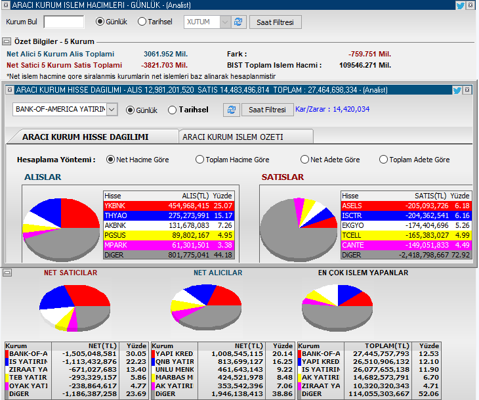Viewport: 479px width, 400px height.
Task: Click Saat Filtresi button in Hisse Dagilimi window
Action: [x=267, y=110]
